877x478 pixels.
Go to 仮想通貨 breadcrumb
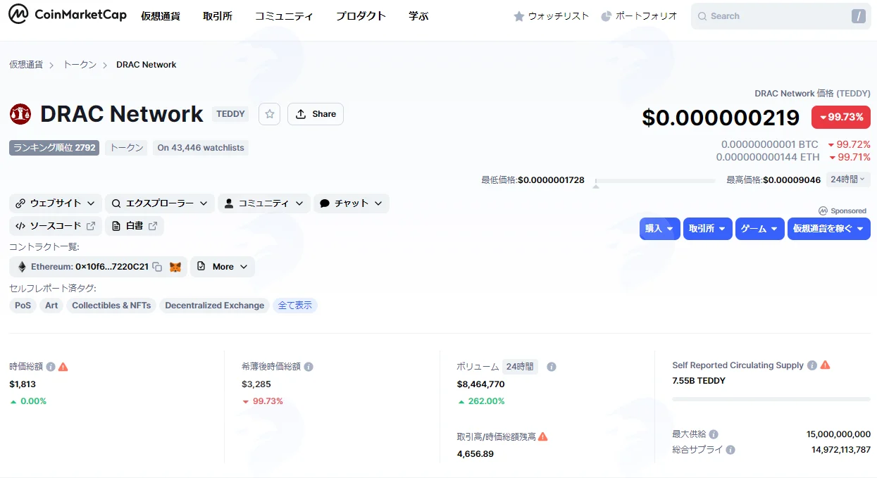26,65
